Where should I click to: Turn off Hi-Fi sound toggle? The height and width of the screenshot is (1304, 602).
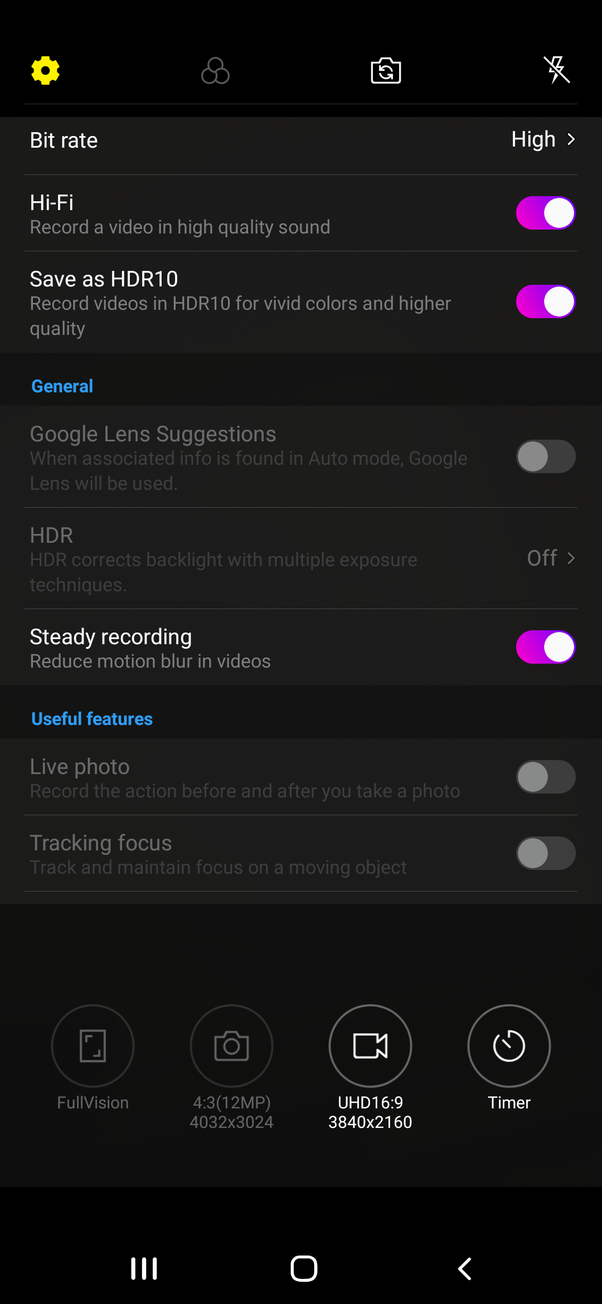pos(546,213)
